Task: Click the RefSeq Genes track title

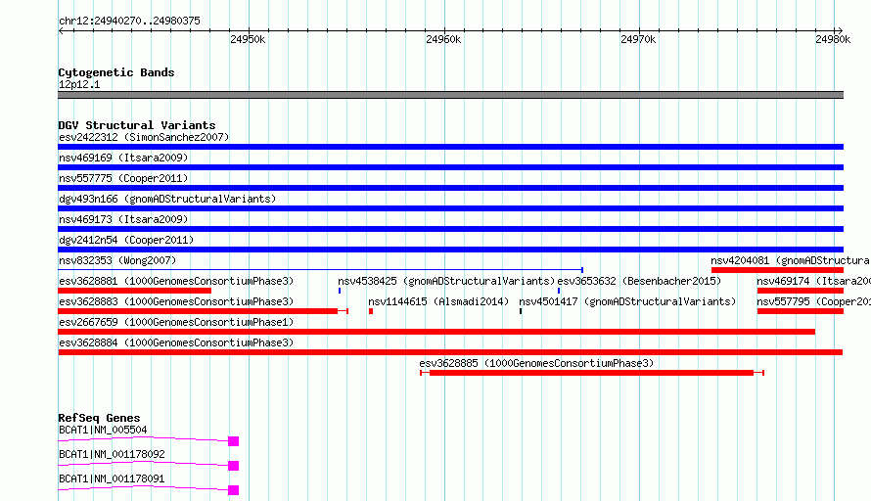Action: point(99,418)
